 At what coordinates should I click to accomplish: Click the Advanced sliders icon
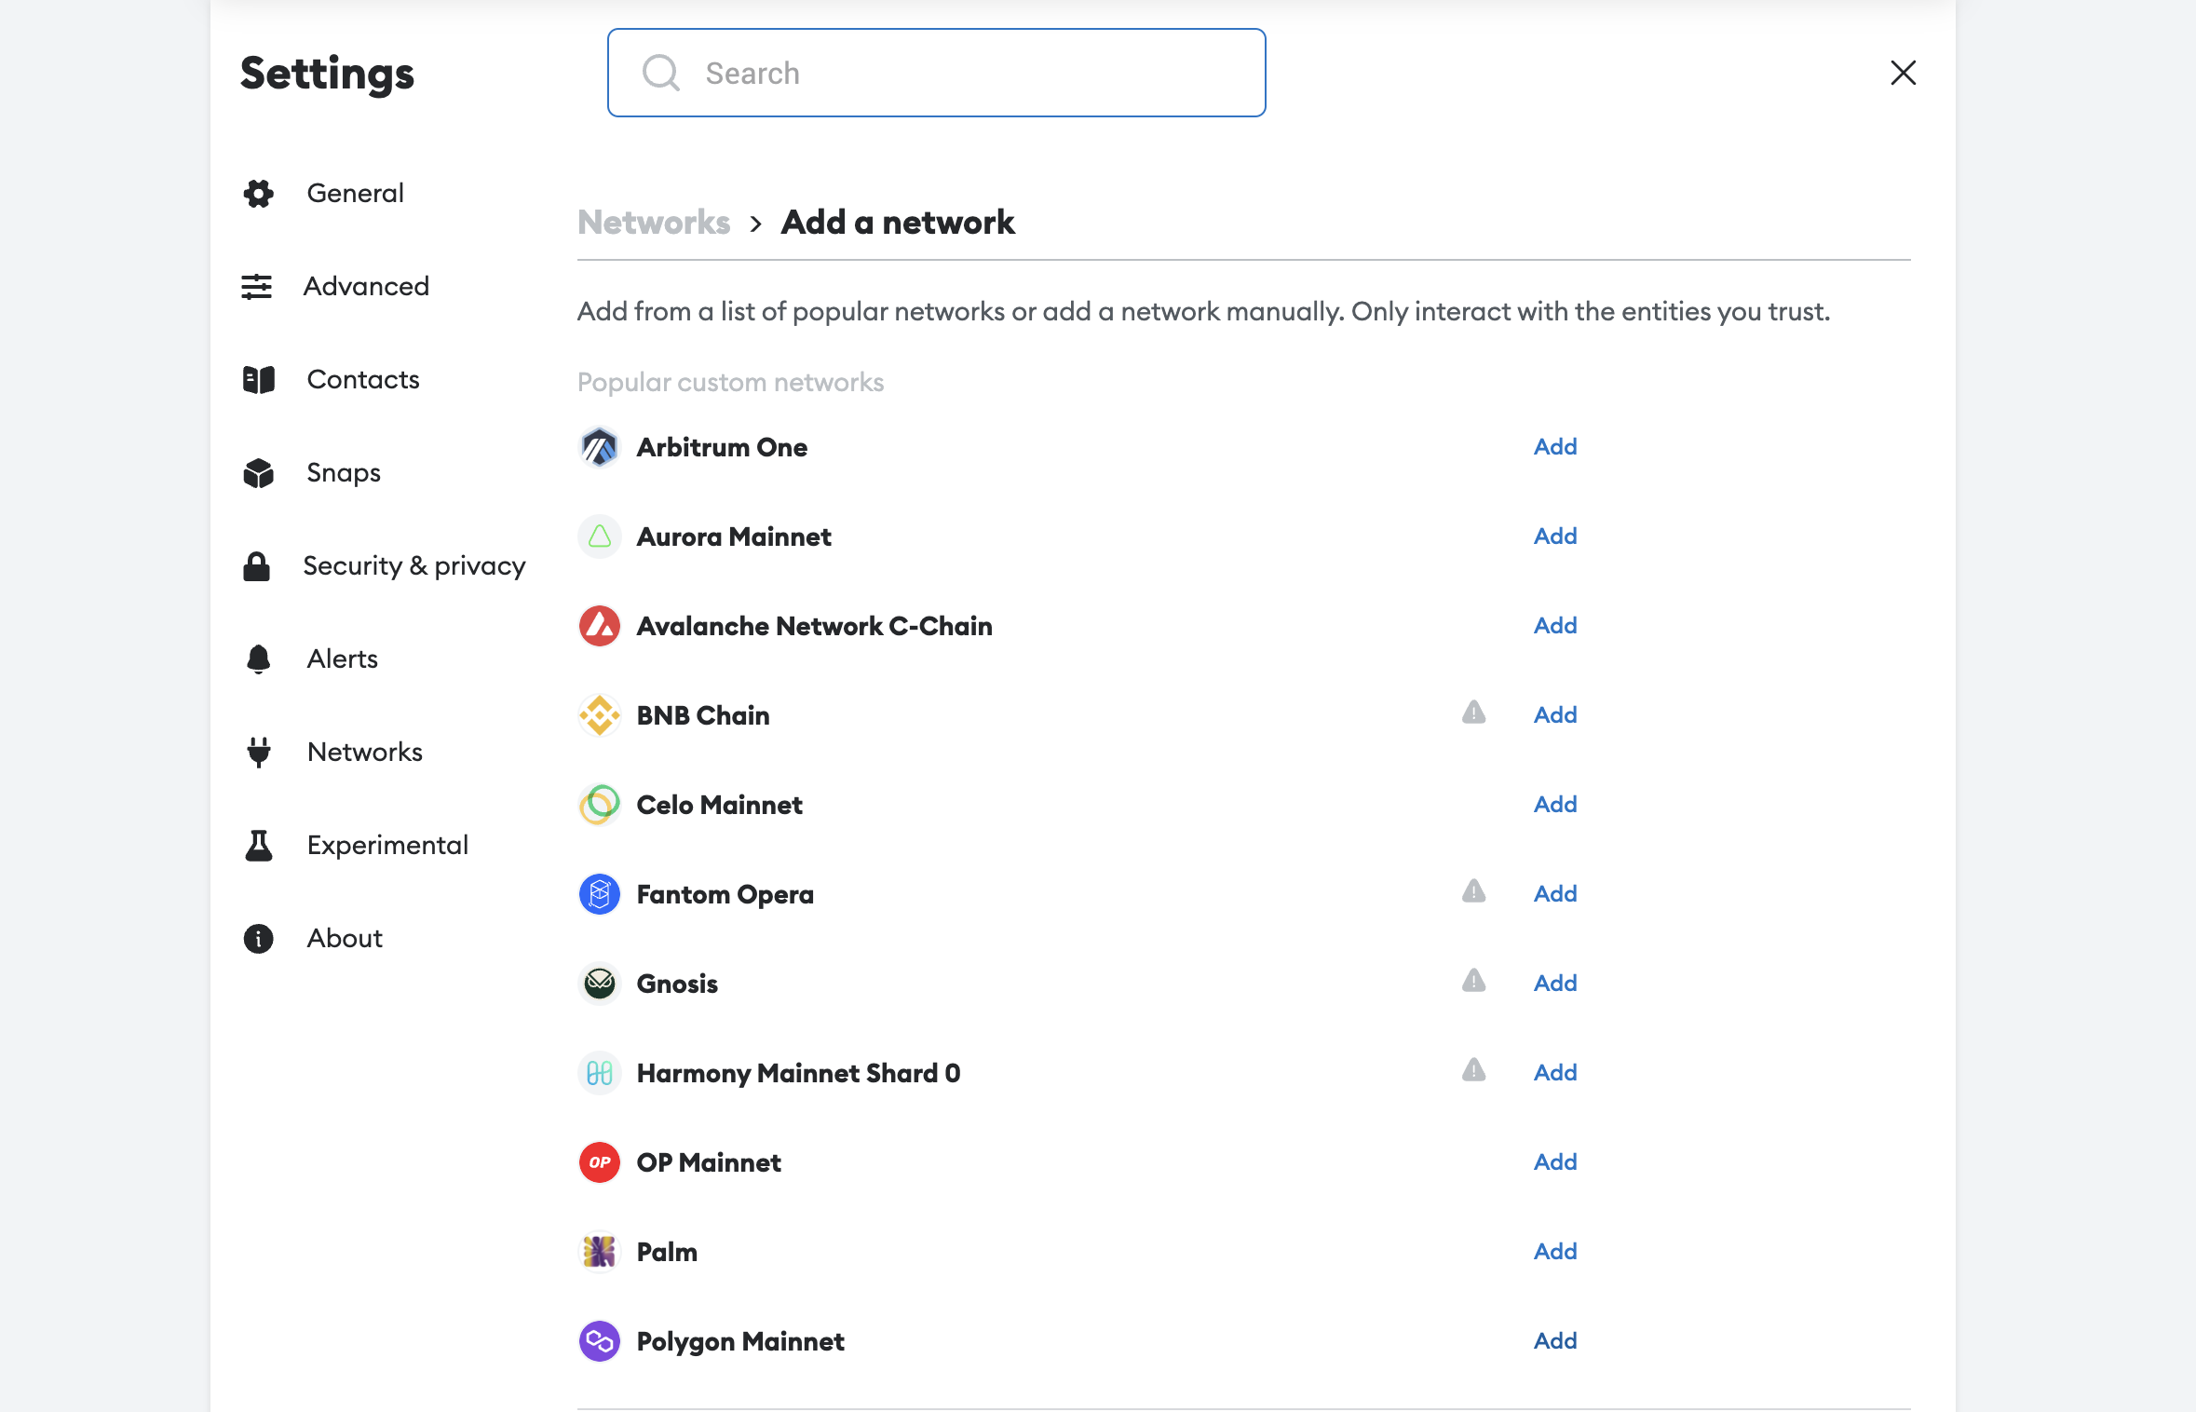coord(256,286)
